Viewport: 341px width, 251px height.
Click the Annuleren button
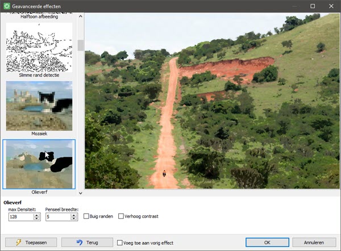coord(314,242)
